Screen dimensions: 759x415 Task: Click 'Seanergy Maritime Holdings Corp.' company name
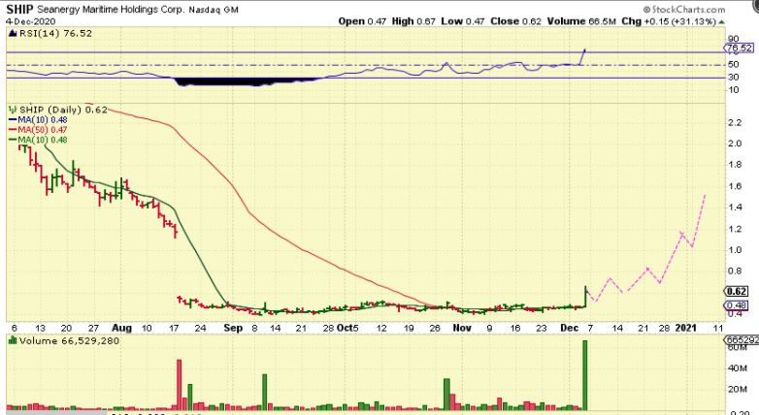point(111,10)
